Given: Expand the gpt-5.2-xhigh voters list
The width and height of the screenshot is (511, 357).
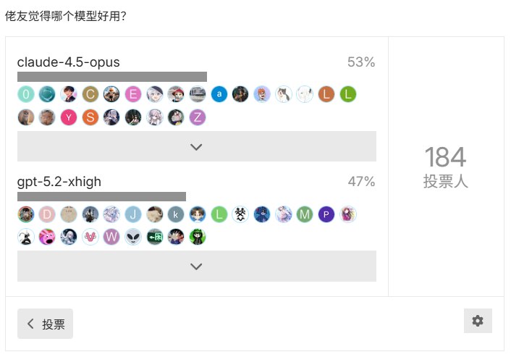Looking at the screenshot, I should click(x=196, y=266).
